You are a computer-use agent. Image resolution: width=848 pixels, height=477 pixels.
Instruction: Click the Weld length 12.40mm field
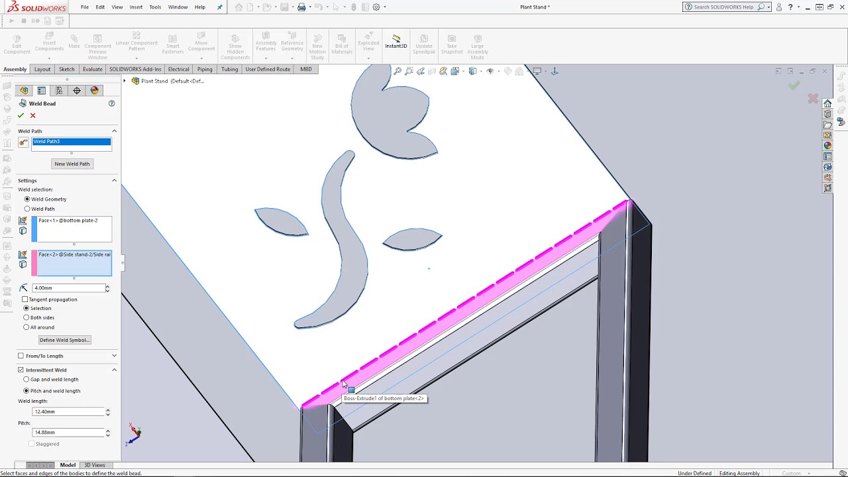coord(68,411)
